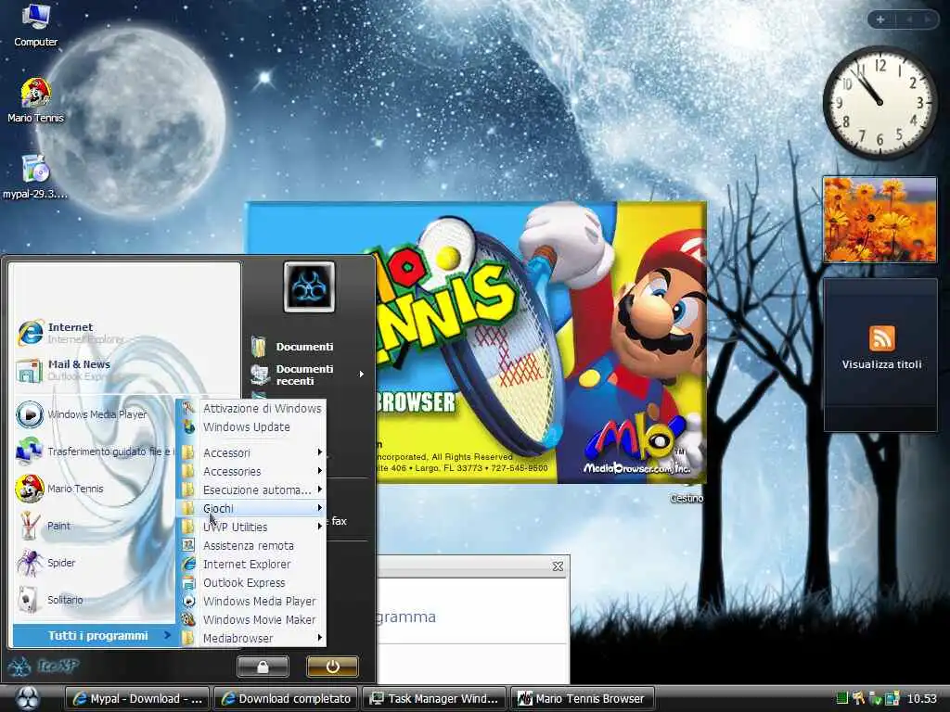Open Assistenza remota in the programs list
Image resolution: width=950 pixels, height=712 pixels.
coord(251,545)
